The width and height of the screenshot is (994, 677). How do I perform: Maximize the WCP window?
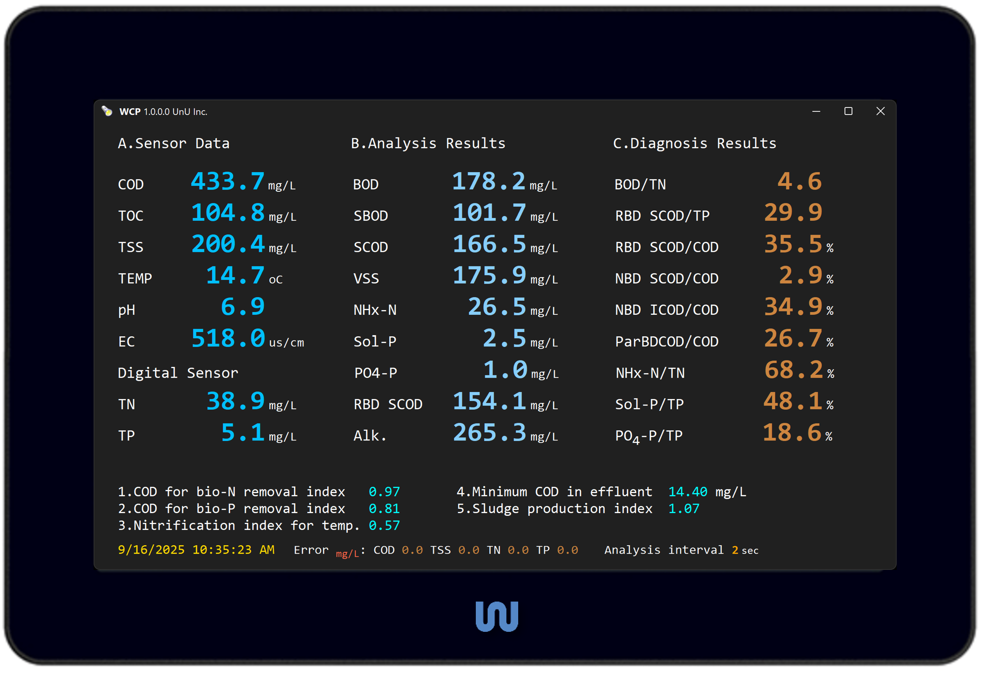click(x=848, y=111)
